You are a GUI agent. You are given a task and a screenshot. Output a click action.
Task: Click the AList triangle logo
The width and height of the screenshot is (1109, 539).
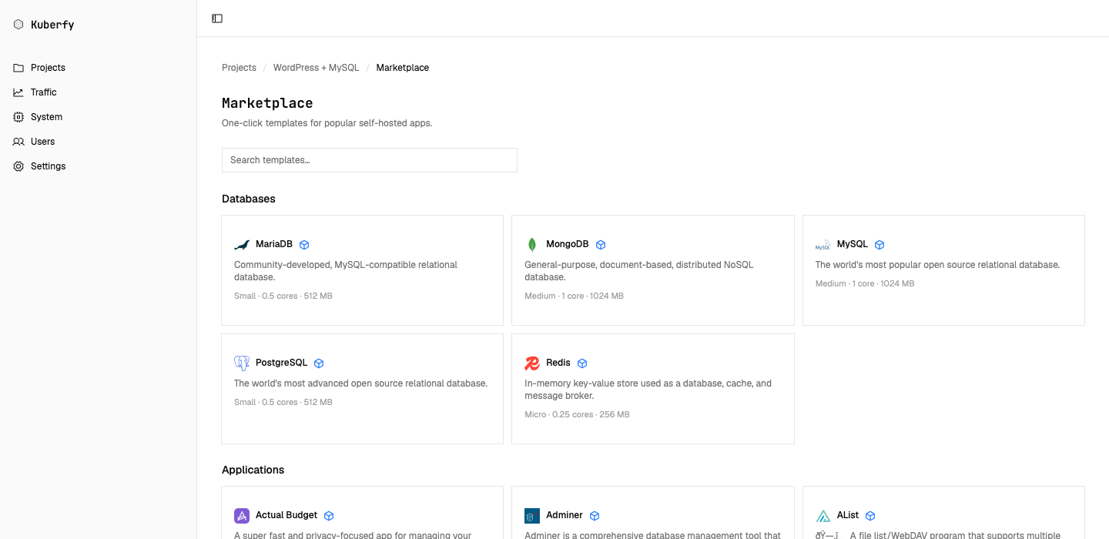(x=823, y=516)
